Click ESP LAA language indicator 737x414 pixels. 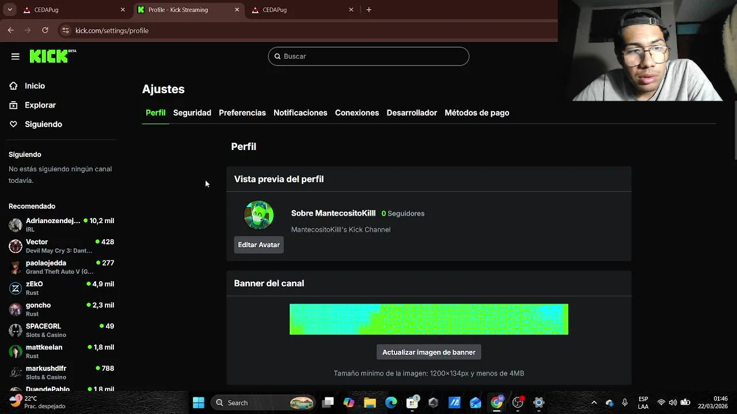tap(643, 402)
